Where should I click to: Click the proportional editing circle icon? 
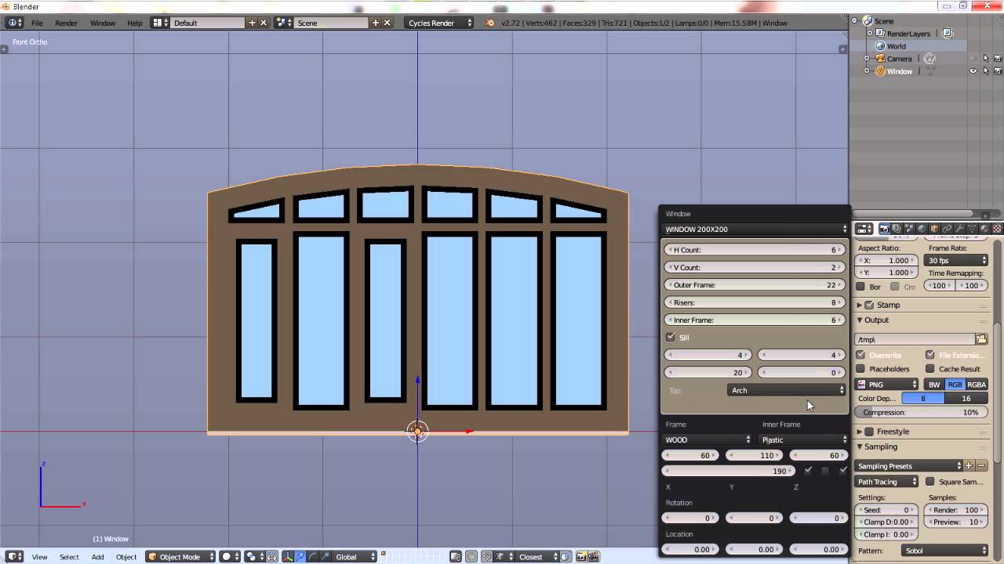[x=471, y=557]
